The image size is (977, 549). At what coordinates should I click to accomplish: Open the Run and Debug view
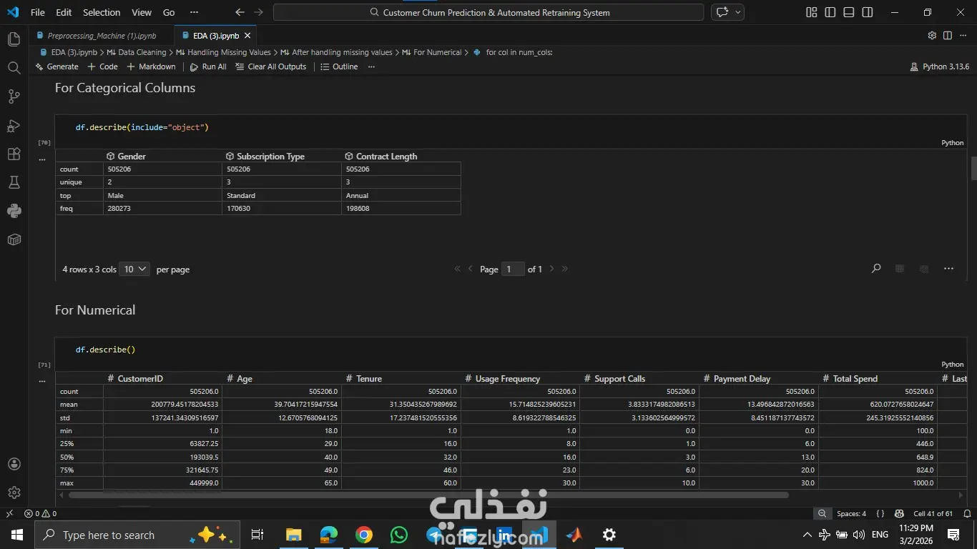point(14,125)
